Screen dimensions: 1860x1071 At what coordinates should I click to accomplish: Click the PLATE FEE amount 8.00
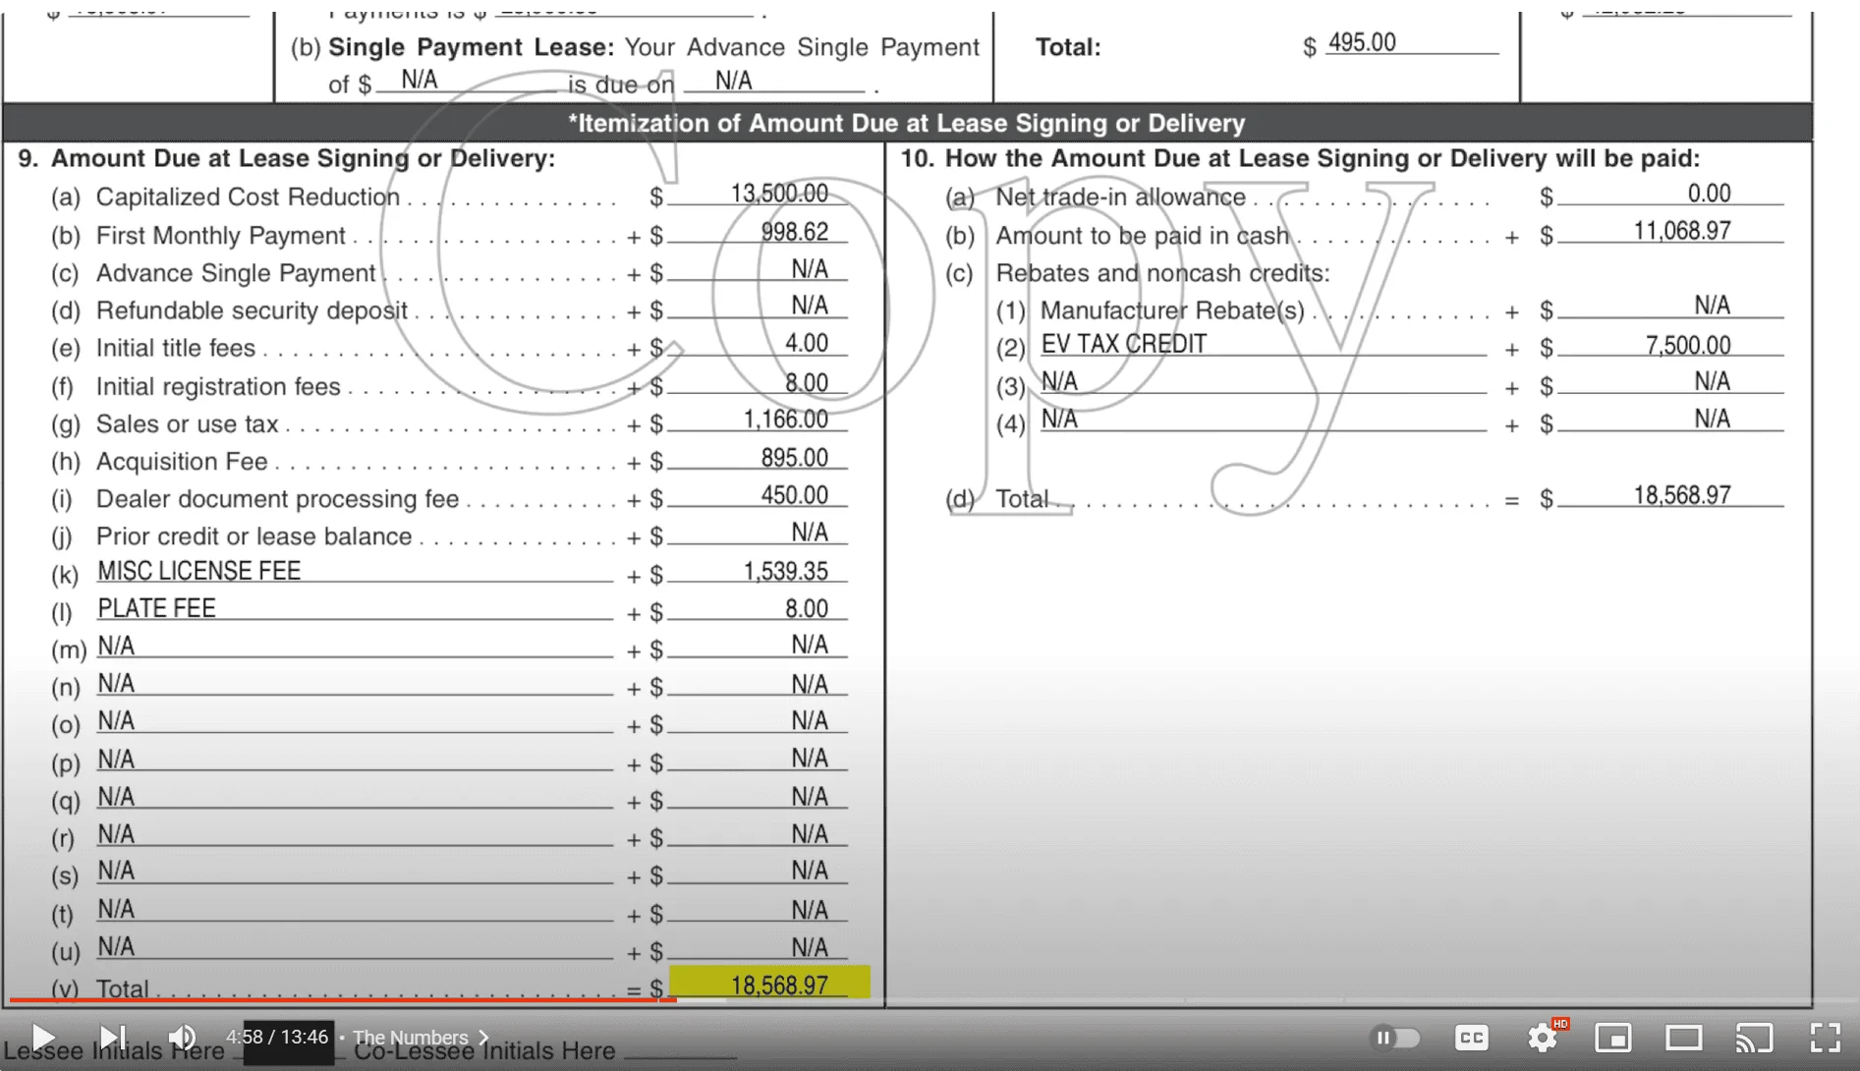point(807,609)
